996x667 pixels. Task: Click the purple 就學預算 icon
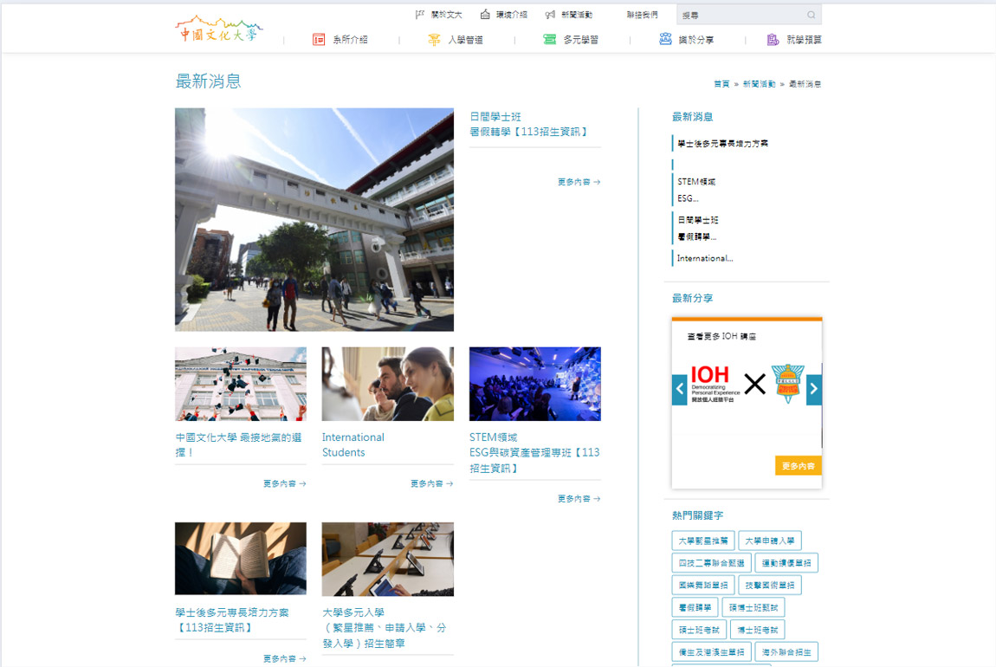tap(773, 40)
